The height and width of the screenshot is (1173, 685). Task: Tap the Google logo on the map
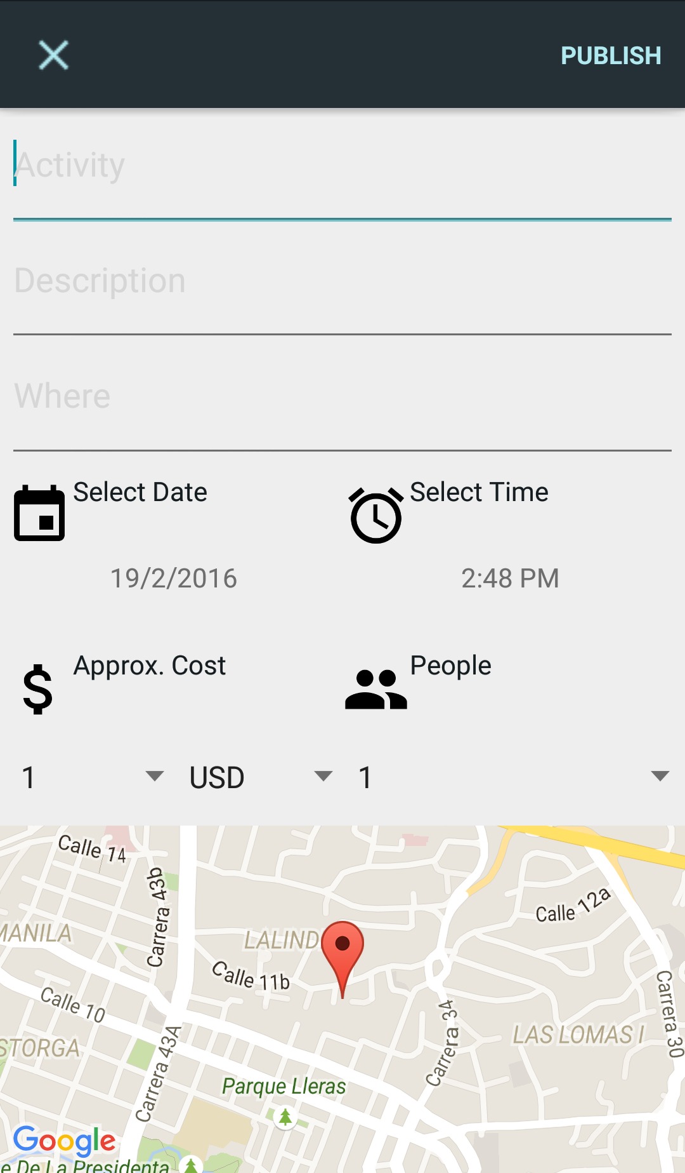[64, 1141]
